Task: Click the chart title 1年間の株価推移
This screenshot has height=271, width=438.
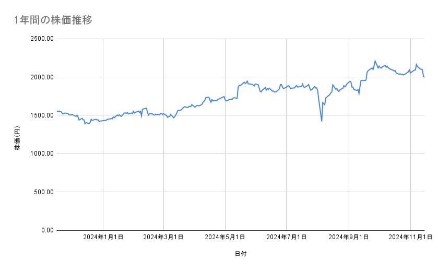Action: (x=54, y=20)
